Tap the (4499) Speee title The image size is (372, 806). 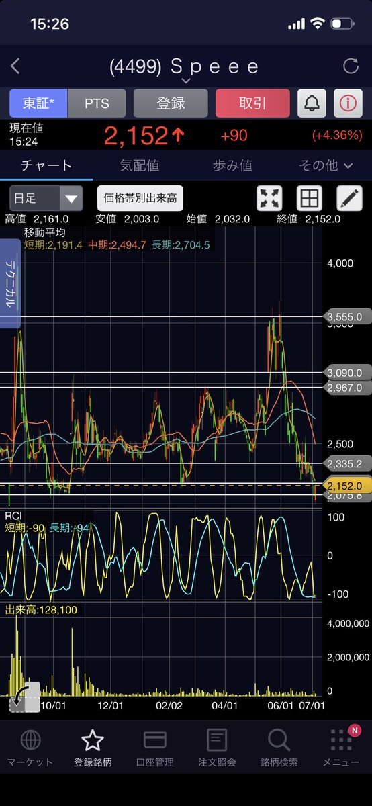coord(185,66)
